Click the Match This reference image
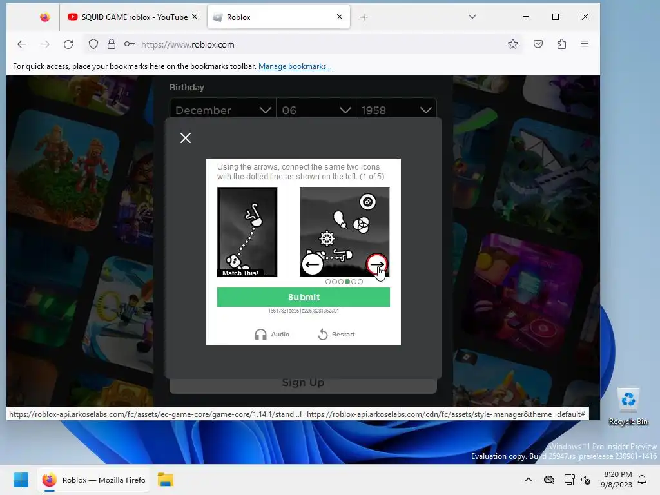This screenshot has width=660, height=495. (247, 232)
